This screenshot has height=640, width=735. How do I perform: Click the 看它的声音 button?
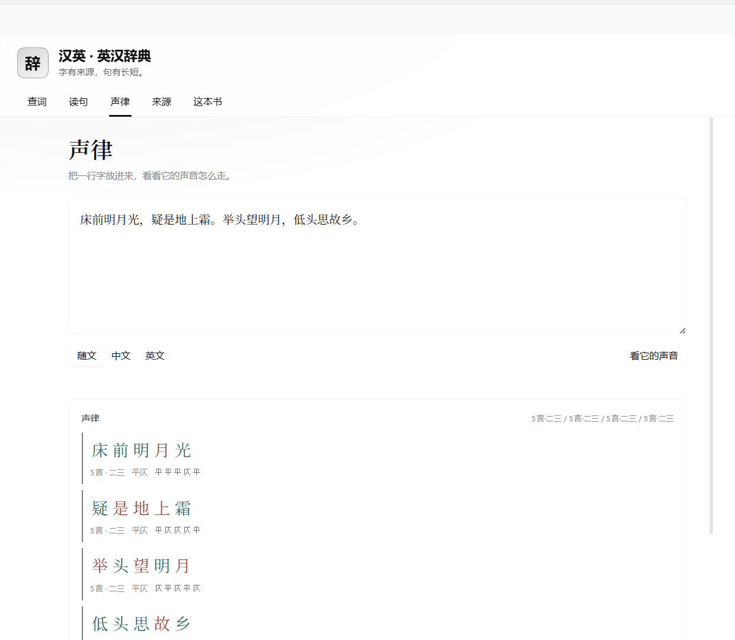point(654,356)
